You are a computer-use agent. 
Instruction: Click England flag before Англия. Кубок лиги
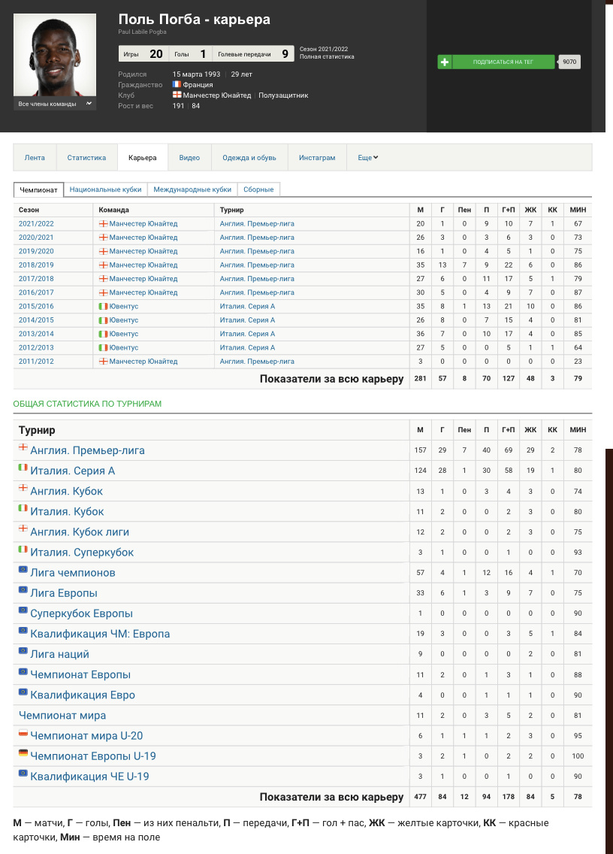tap(23, 528)
